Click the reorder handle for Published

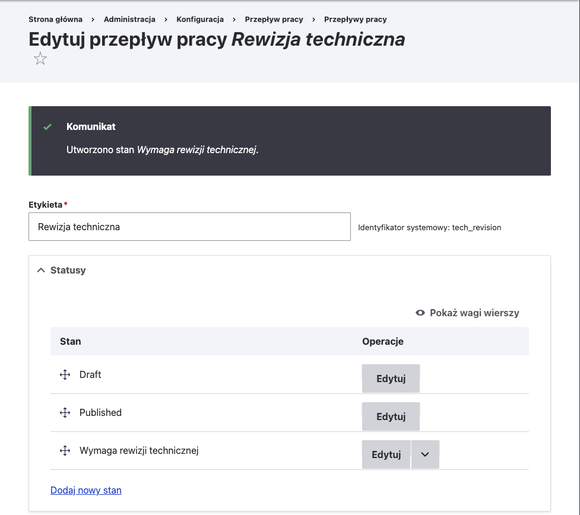[65, 412]
